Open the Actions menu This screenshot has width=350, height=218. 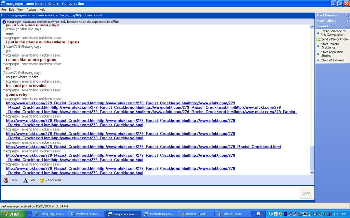coord(31,10)
